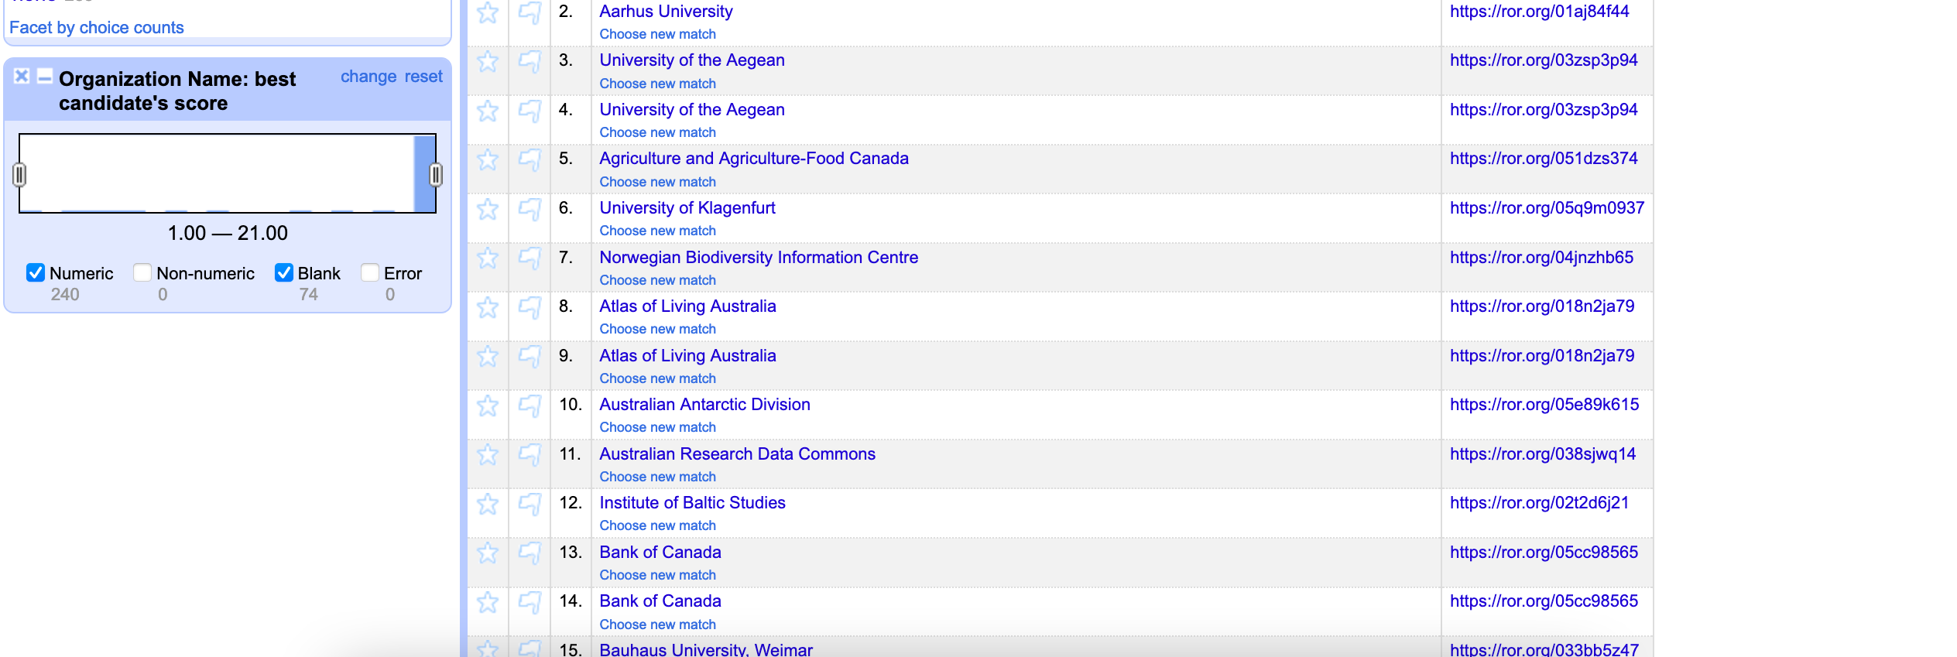Open the Aarhus University match link
Image resolution: width=1957 pixels, height=657 pixels.
(666, 12)
